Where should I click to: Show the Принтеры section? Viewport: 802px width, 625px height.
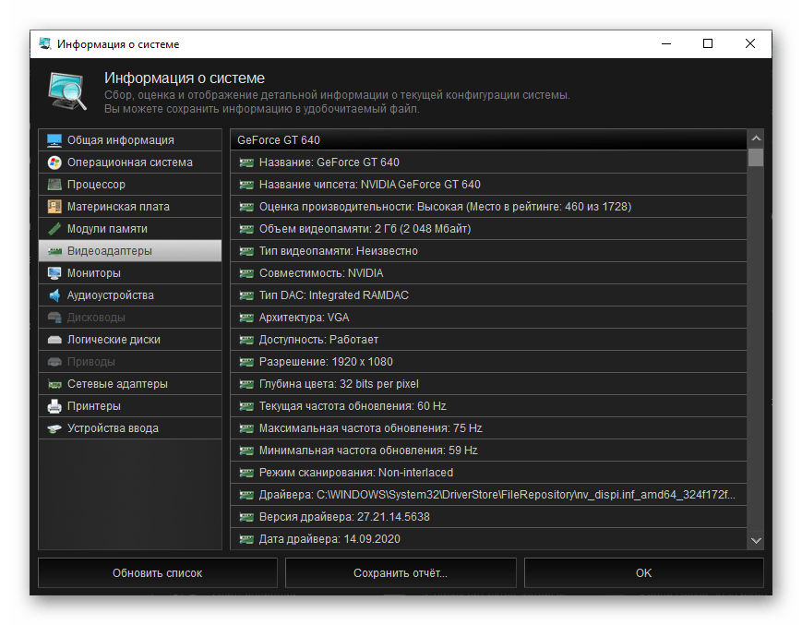pyautogui.click(x=130, y=406)
